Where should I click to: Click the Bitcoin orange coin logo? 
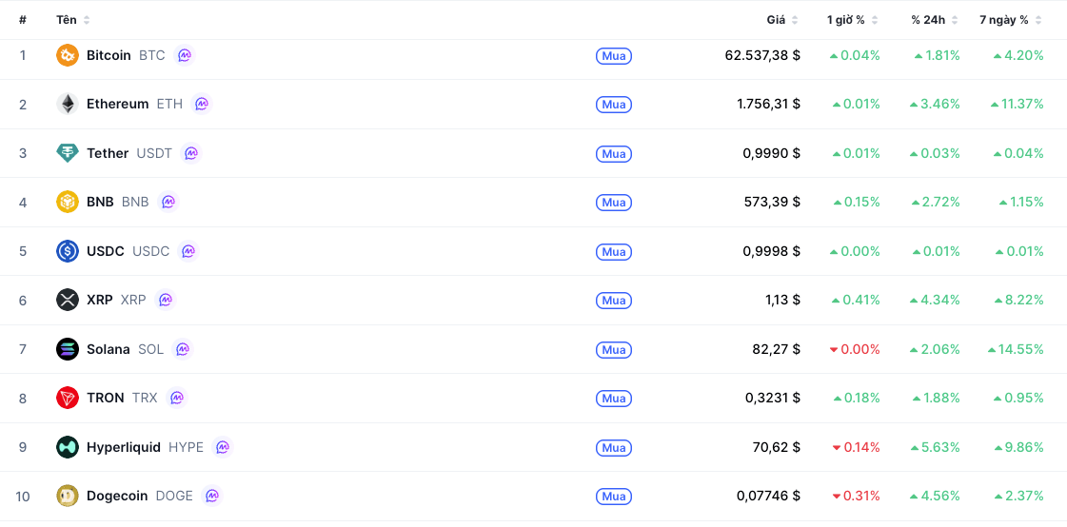(68, 55)
